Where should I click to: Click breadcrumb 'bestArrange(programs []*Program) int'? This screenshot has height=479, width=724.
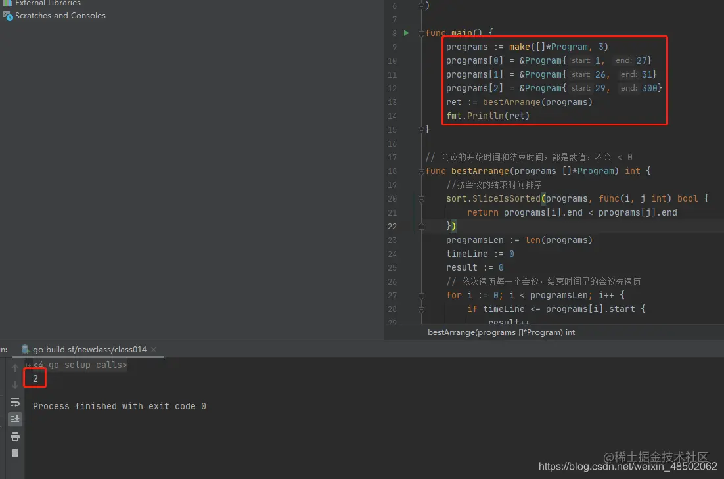[x=501, y=332]
